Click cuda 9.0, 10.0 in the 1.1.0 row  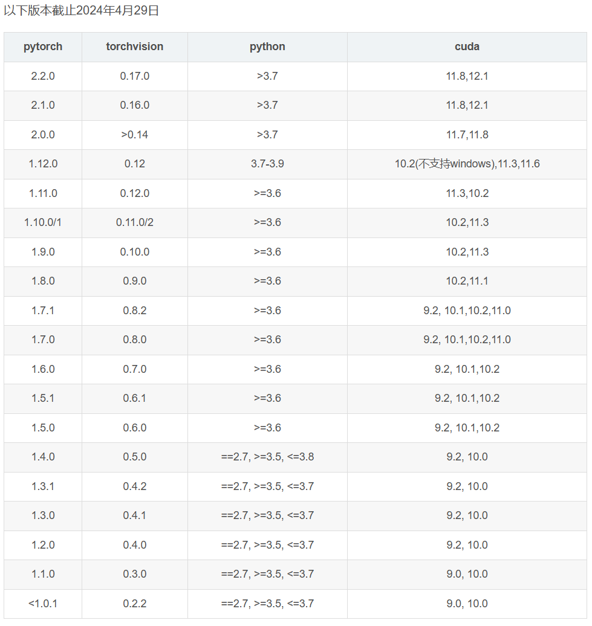(467, 575)
